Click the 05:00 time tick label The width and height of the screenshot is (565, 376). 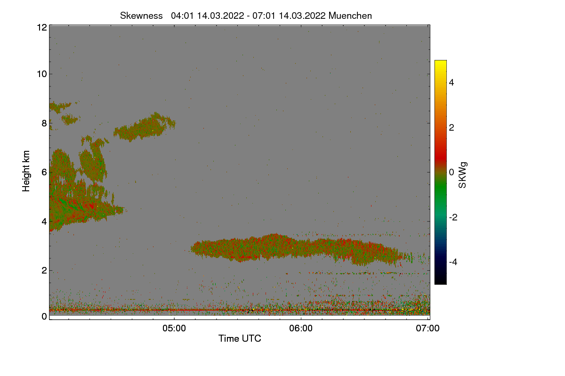pos(174,329)
